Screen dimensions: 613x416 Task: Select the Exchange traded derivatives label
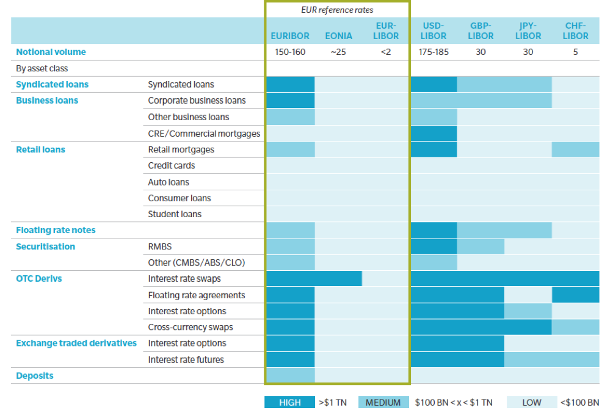click(76, 343)
